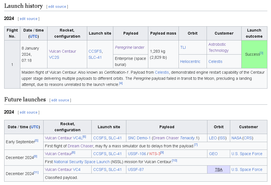Open the LEO orbit link
Viewport: 271px width, 185px height.
click(x=213, y=138)
